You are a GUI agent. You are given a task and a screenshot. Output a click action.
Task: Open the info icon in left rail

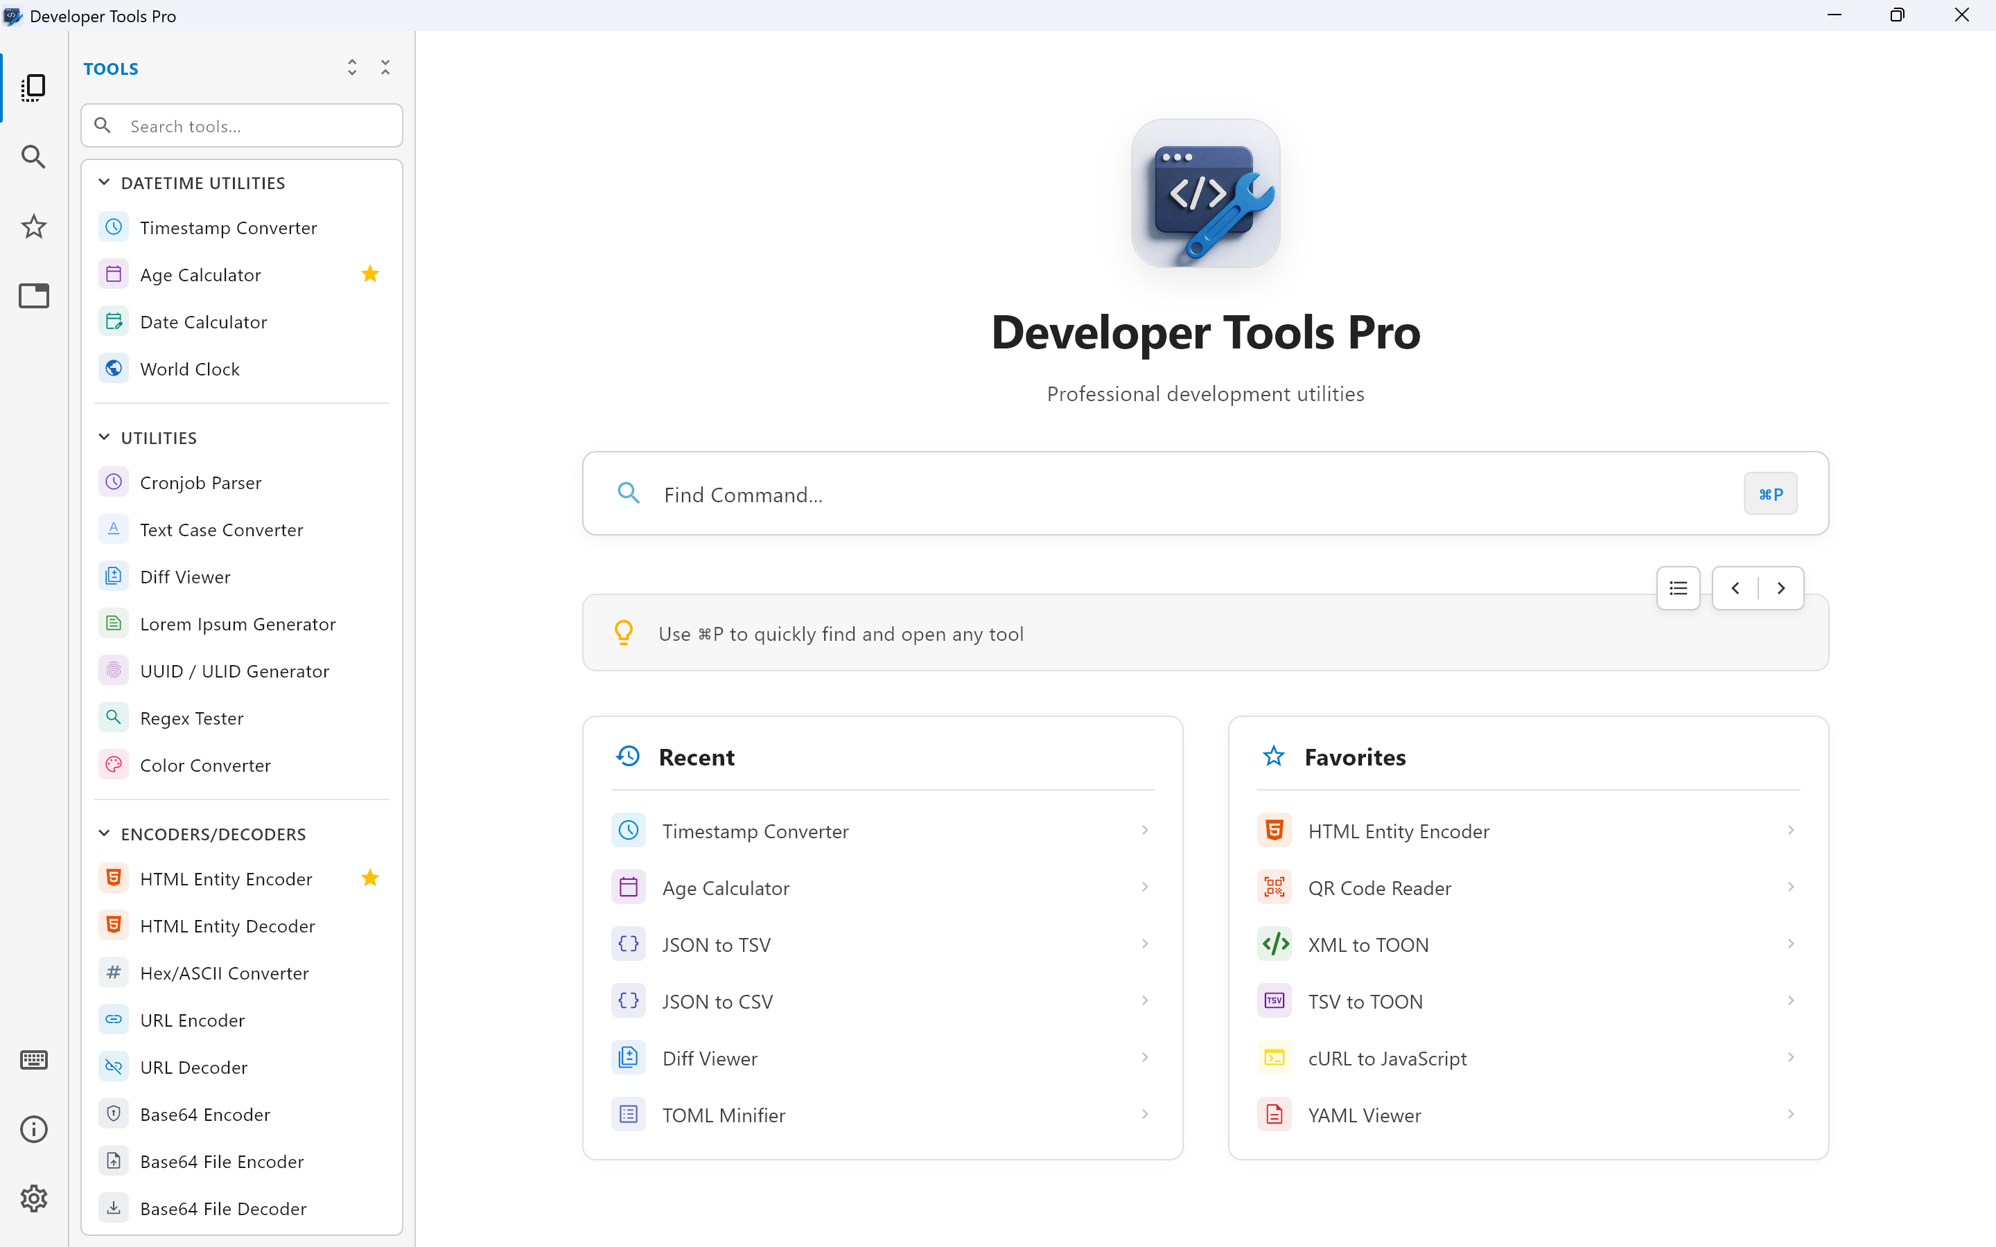(x=33, y=1129)
